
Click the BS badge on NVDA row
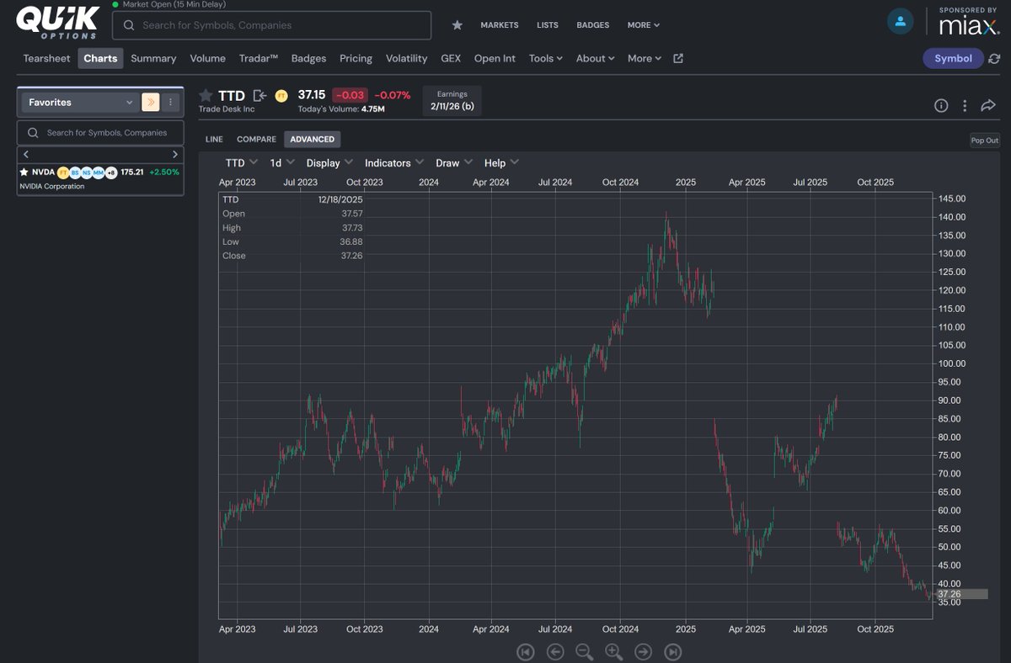click(x=75, y=172)
